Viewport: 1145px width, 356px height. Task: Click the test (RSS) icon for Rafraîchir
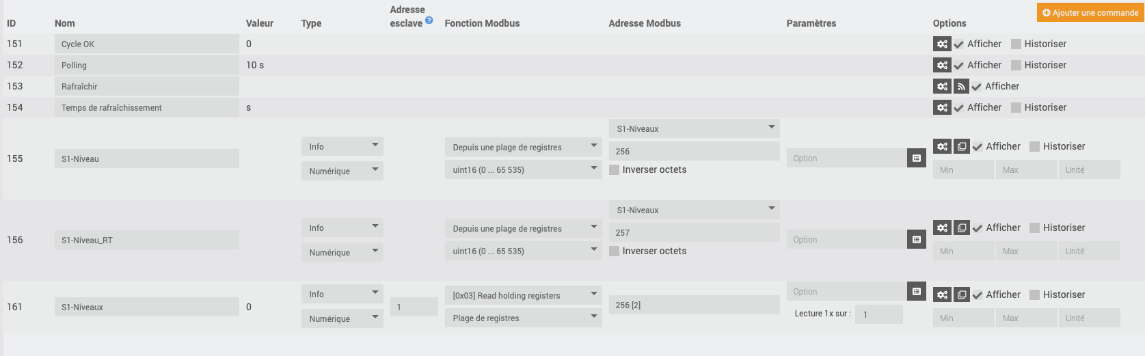(x=961, y=86)
